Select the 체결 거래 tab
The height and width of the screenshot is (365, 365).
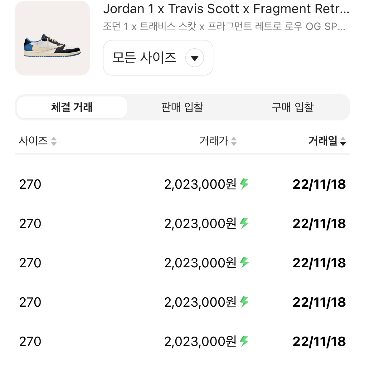click(72, 107)
